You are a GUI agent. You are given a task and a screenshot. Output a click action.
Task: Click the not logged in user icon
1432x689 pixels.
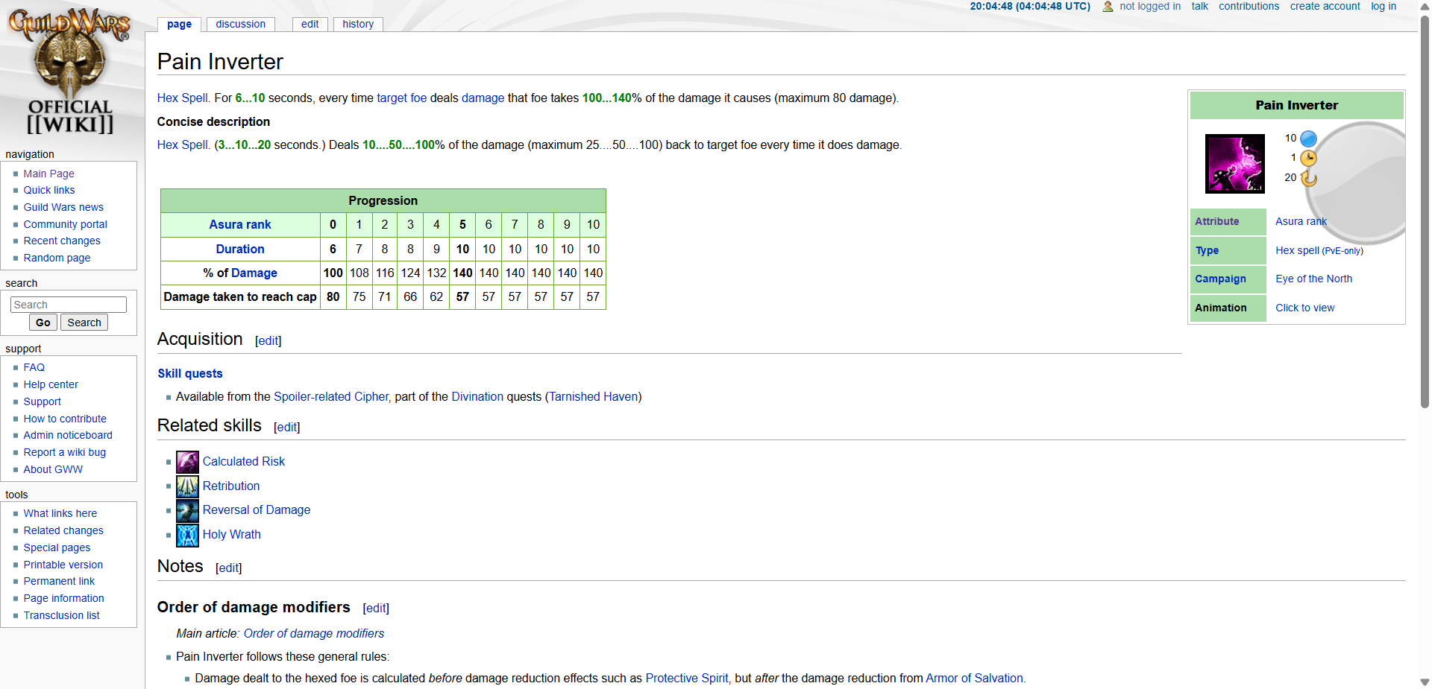point(1108,7)
